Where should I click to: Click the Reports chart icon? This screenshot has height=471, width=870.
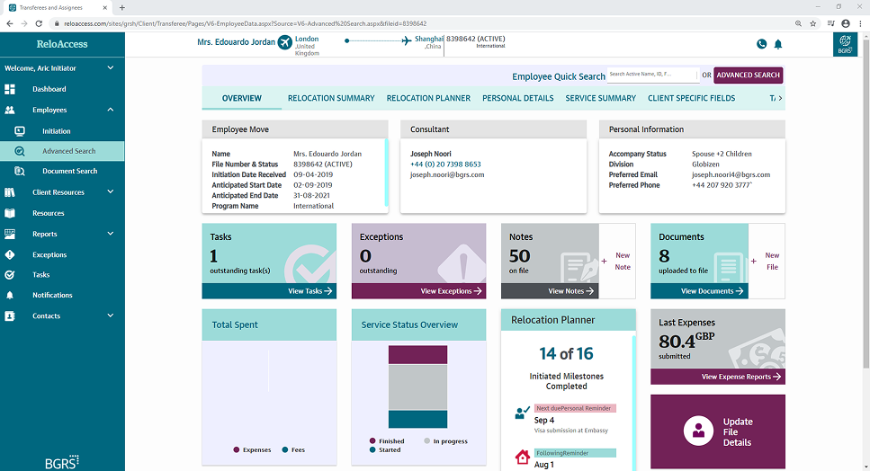[10, 234]
